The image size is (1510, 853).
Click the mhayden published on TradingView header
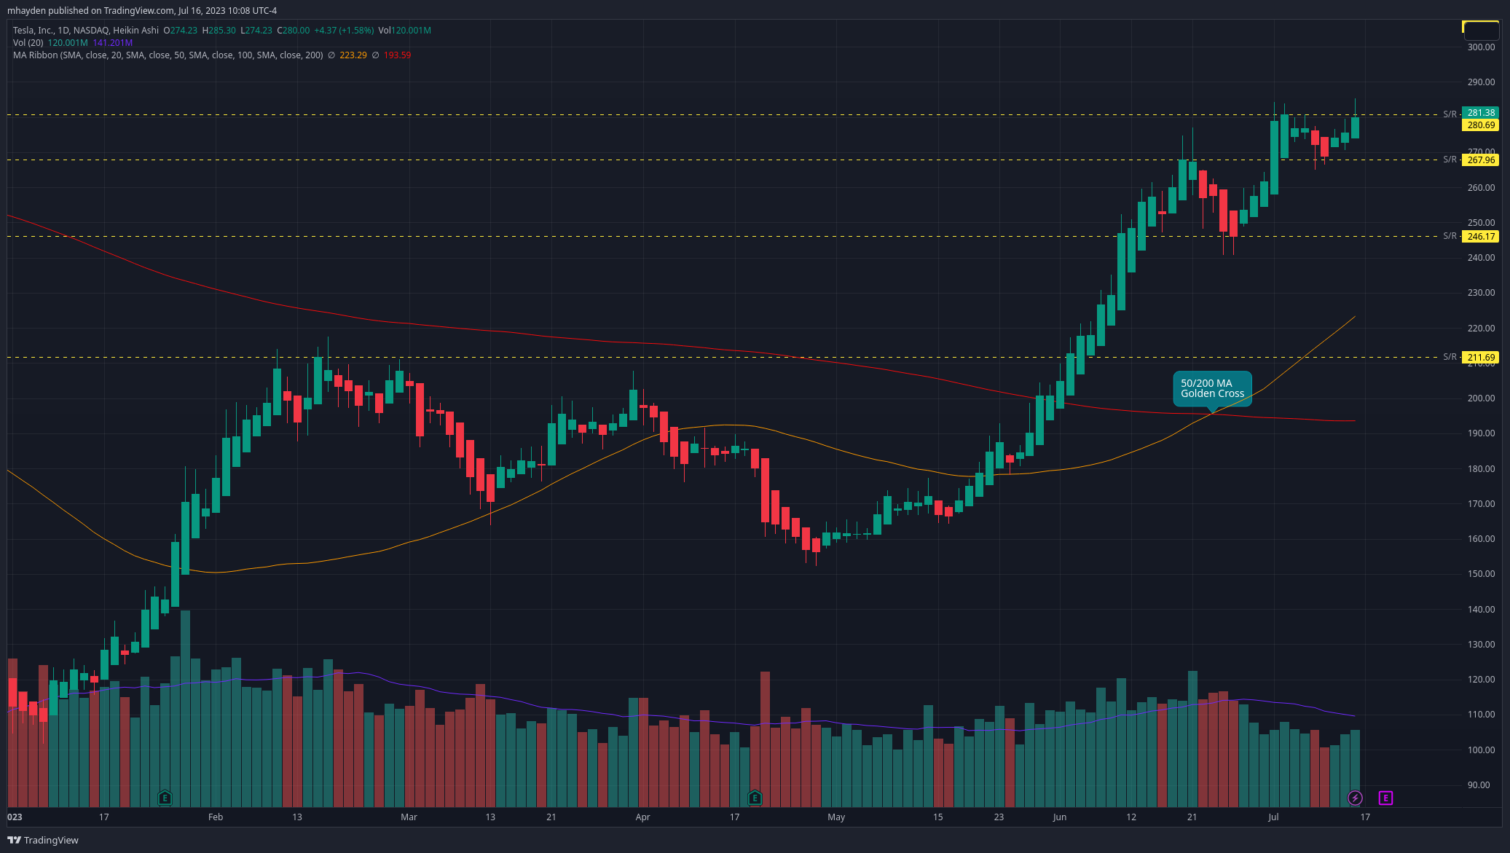pyautogui.click(x=142, y=10)
